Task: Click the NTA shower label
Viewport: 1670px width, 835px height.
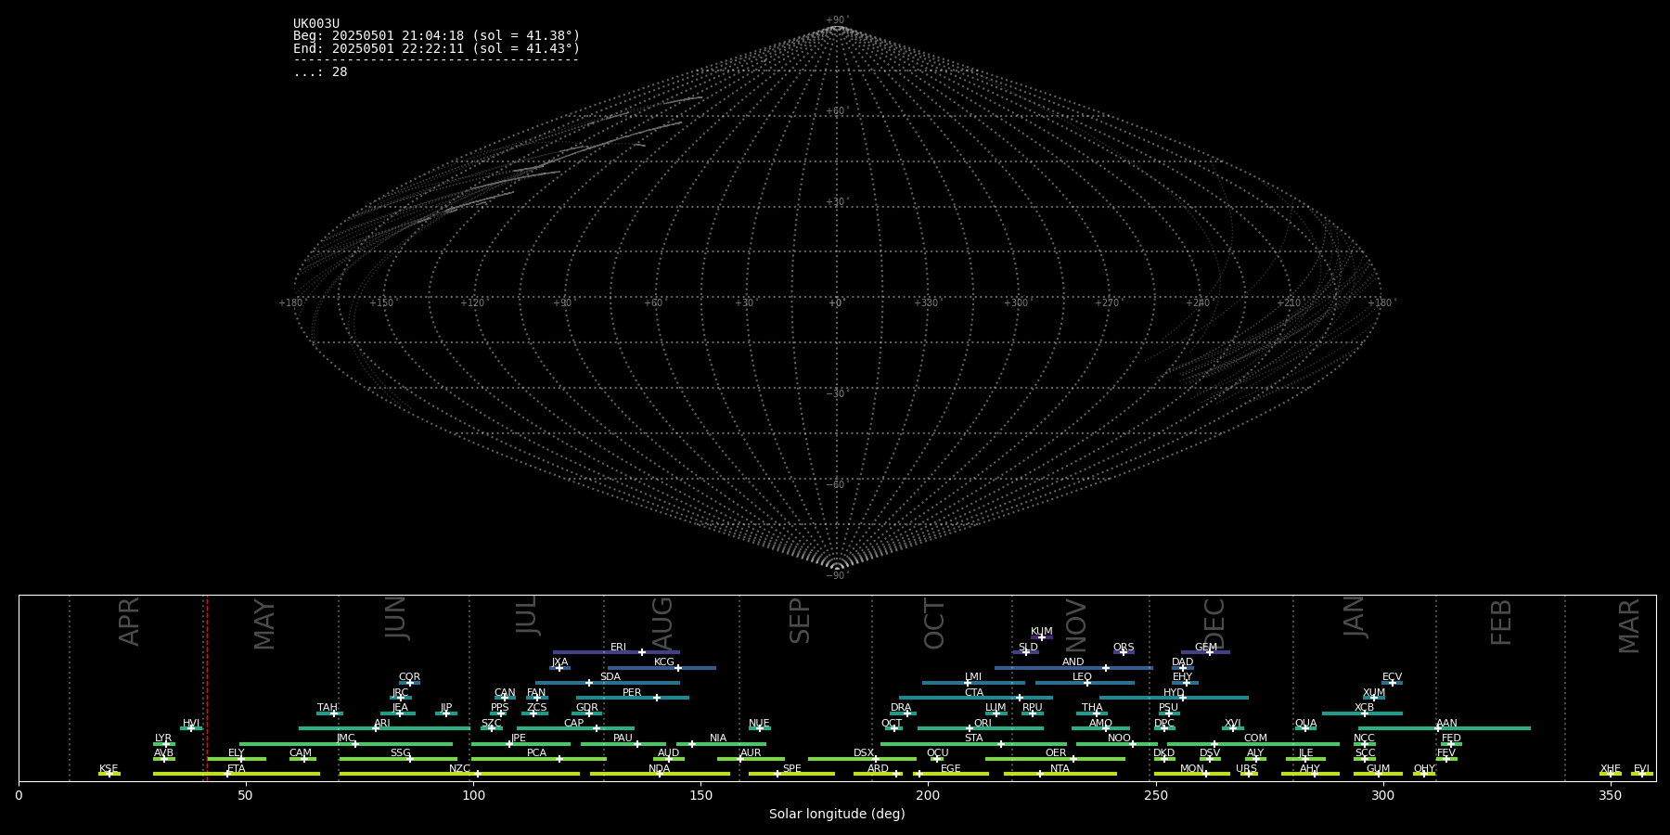Action: [1060, 769]
